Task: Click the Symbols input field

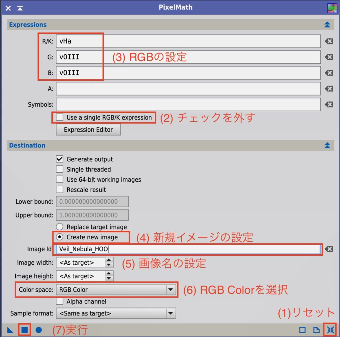Action: click(x=188, y=105)
